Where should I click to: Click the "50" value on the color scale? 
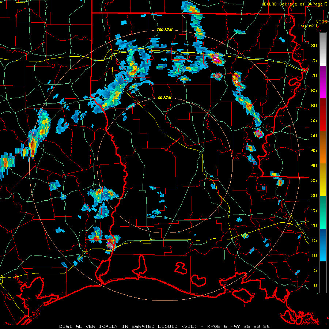(x=314, y=136)
